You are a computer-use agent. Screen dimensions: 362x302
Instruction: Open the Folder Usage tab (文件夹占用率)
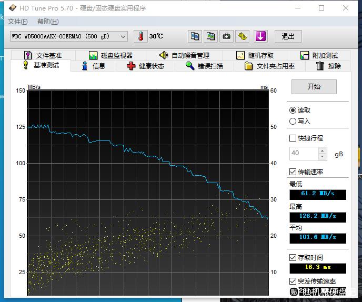(269, 66)
